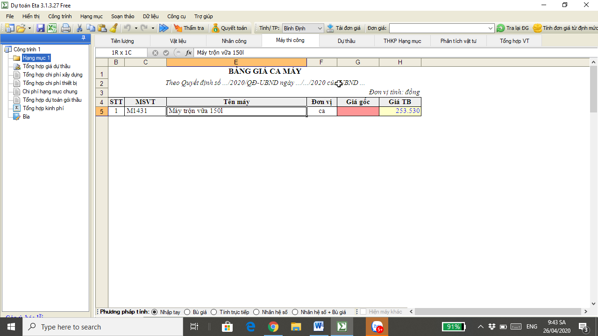Click the blue double-arrow run icon
This screenshot has height=336, width=598.
[x=164, y=28]
